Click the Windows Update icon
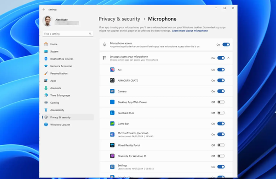Viewport: 276px width, 179px height. [46, 125]
